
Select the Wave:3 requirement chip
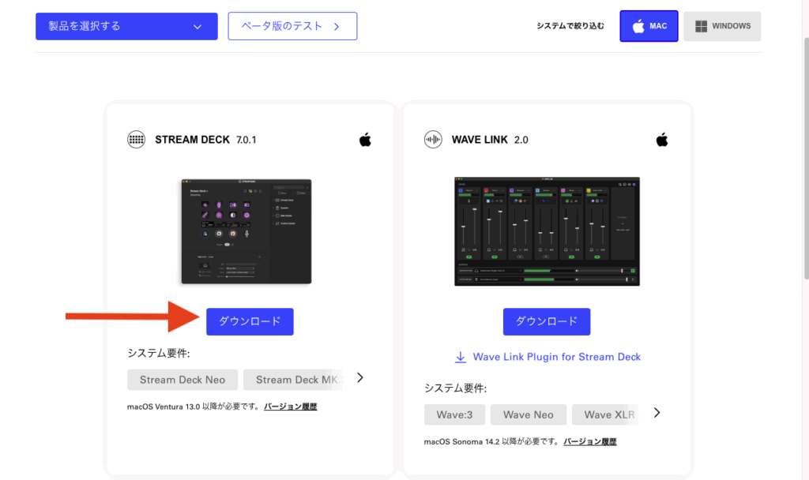pos(454,414)
